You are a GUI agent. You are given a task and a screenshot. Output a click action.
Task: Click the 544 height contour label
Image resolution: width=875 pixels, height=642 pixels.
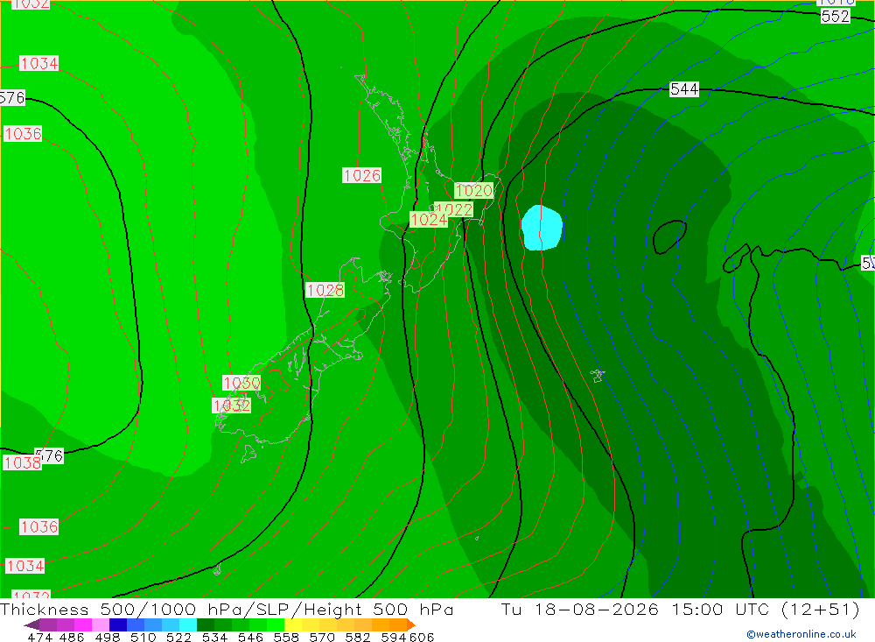pyautogui.click(x=684, y=88)
